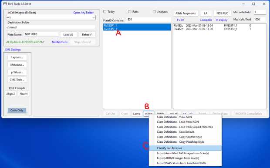Focus the PlateID Contains text field
This screenshot has width=270, height=168.
pyautogui.click(x=149, y=20)
